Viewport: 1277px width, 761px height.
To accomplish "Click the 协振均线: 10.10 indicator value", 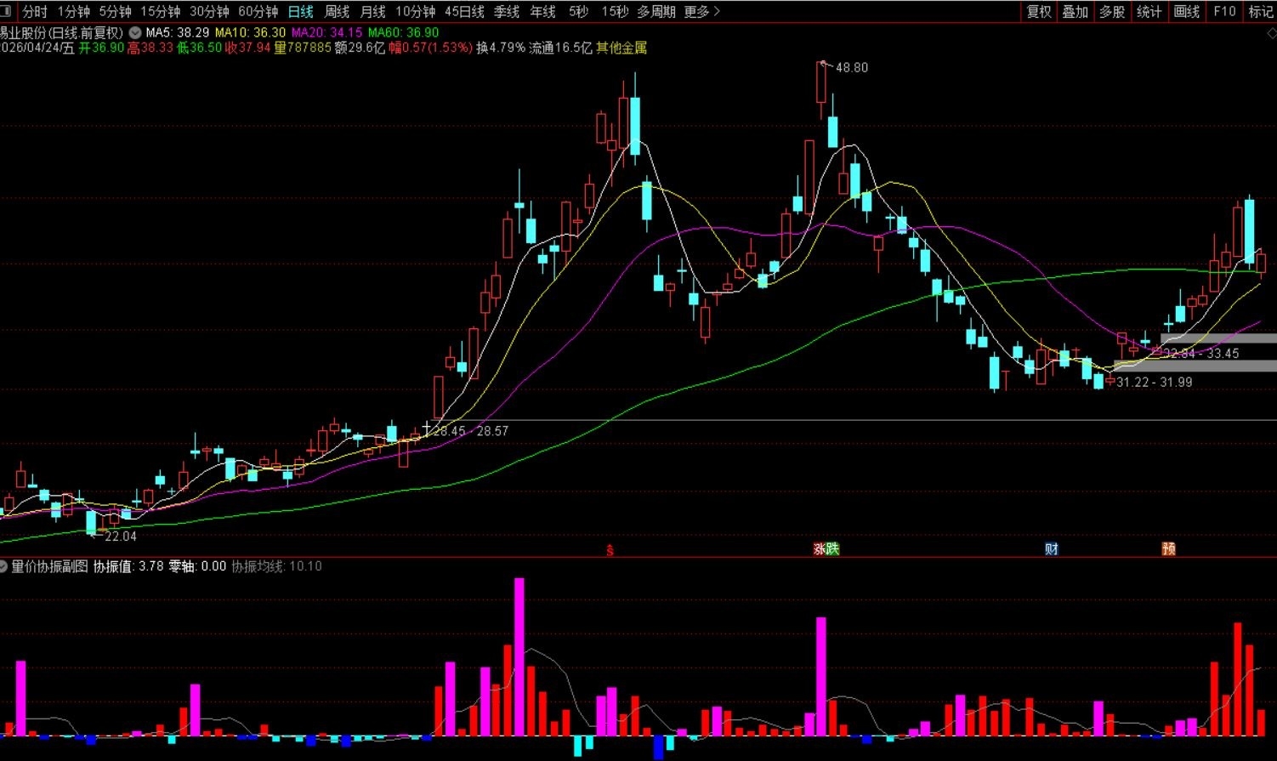I will click(x=277, y=566).
